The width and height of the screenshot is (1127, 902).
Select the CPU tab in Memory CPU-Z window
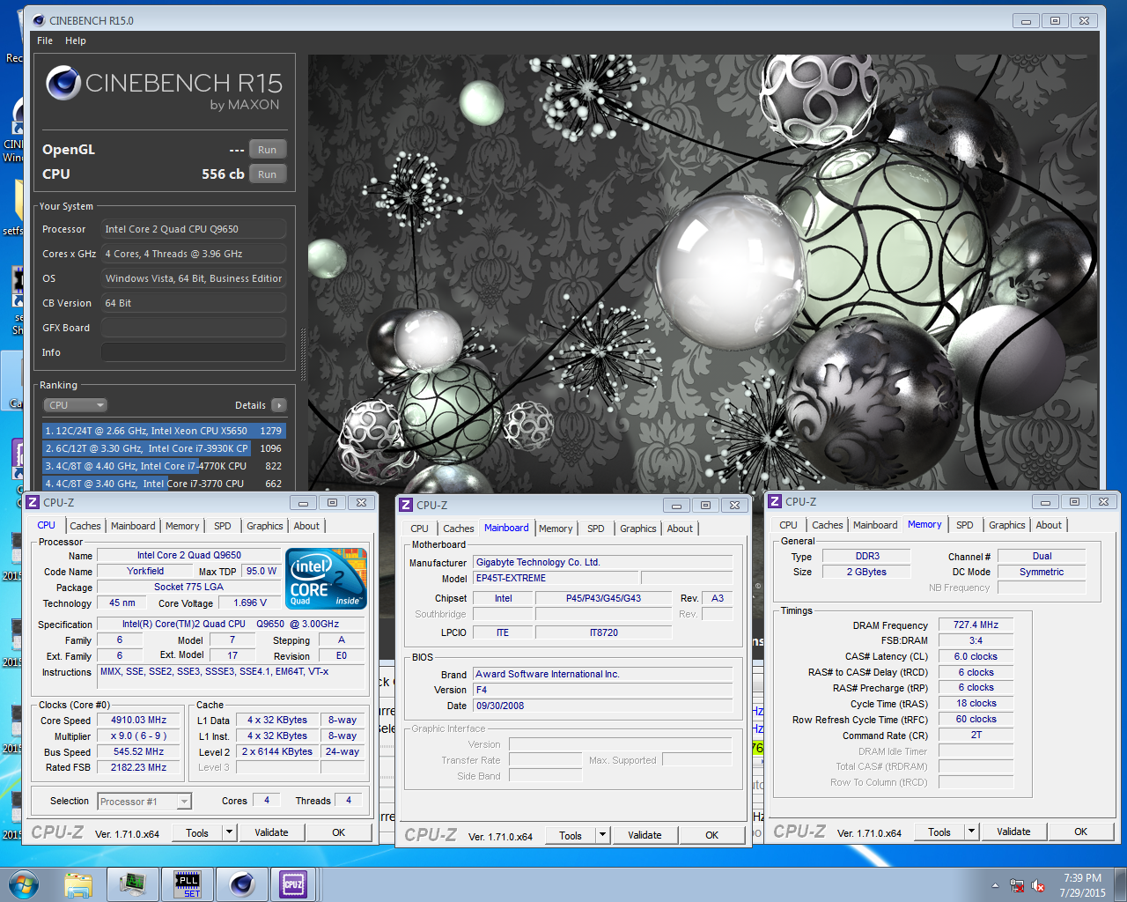(x=789, y=525)
